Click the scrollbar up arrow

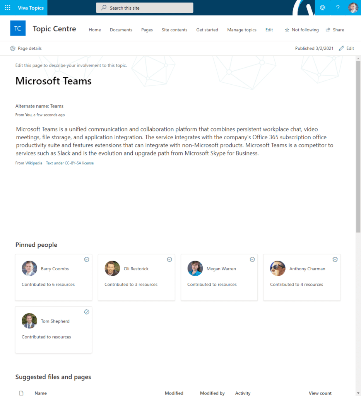358,59
